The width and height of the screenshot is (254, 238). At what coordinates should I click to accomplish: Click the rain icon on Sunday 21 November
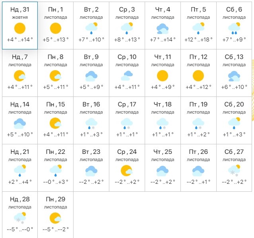(x=19, y=170)
